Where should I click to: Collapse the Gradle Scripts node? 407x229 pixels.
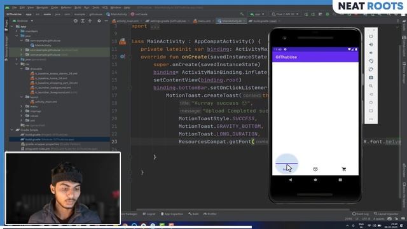[12, 130]
